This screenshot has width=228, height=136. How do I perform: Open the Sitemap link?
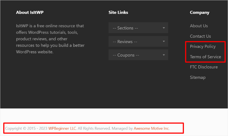pyautogui.click(x=198, y=77)
